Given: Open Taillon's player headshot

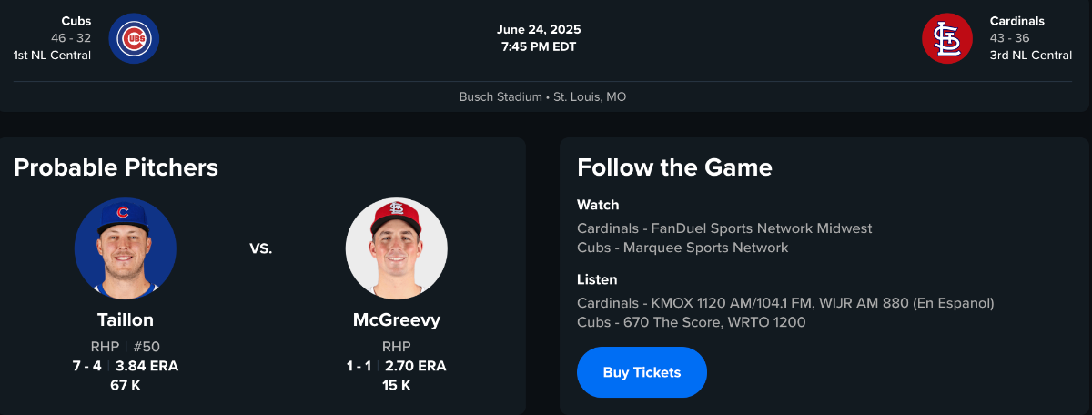Looking at the screenshot, I should coord(126,248).
